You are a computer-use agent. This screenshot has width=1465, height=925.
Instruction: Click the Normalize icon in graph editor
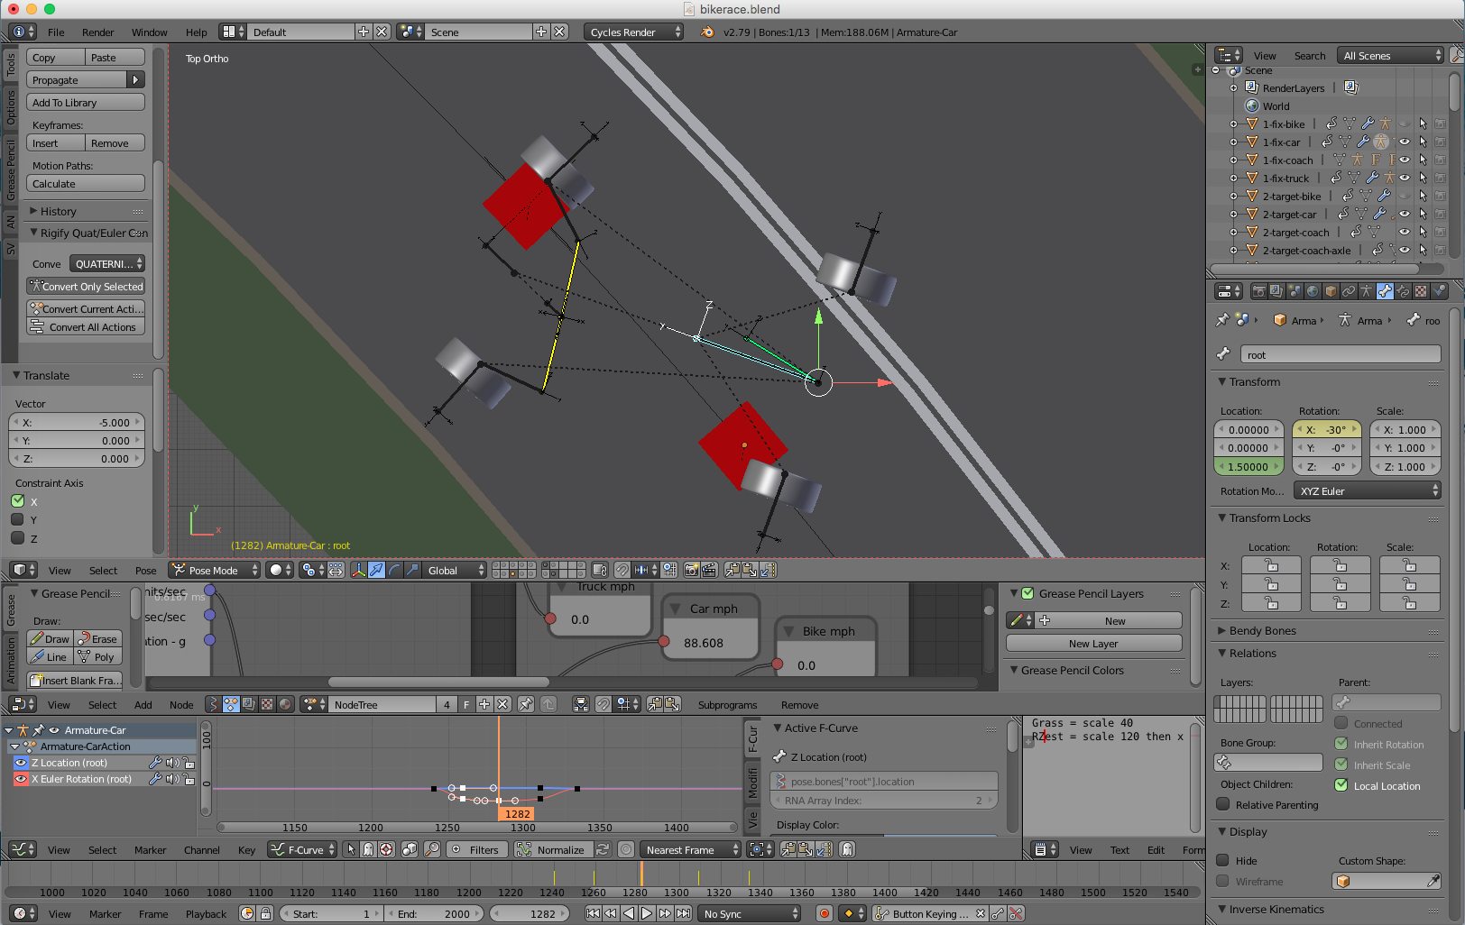[x=524, y=849]
